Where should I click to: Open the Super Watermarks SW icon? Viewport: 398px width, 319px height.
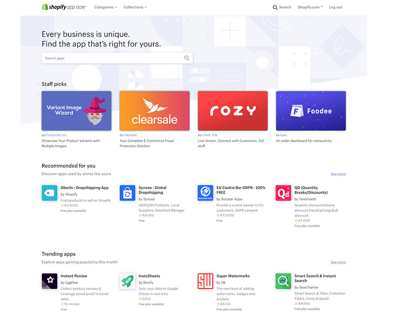tap(205, 281)
